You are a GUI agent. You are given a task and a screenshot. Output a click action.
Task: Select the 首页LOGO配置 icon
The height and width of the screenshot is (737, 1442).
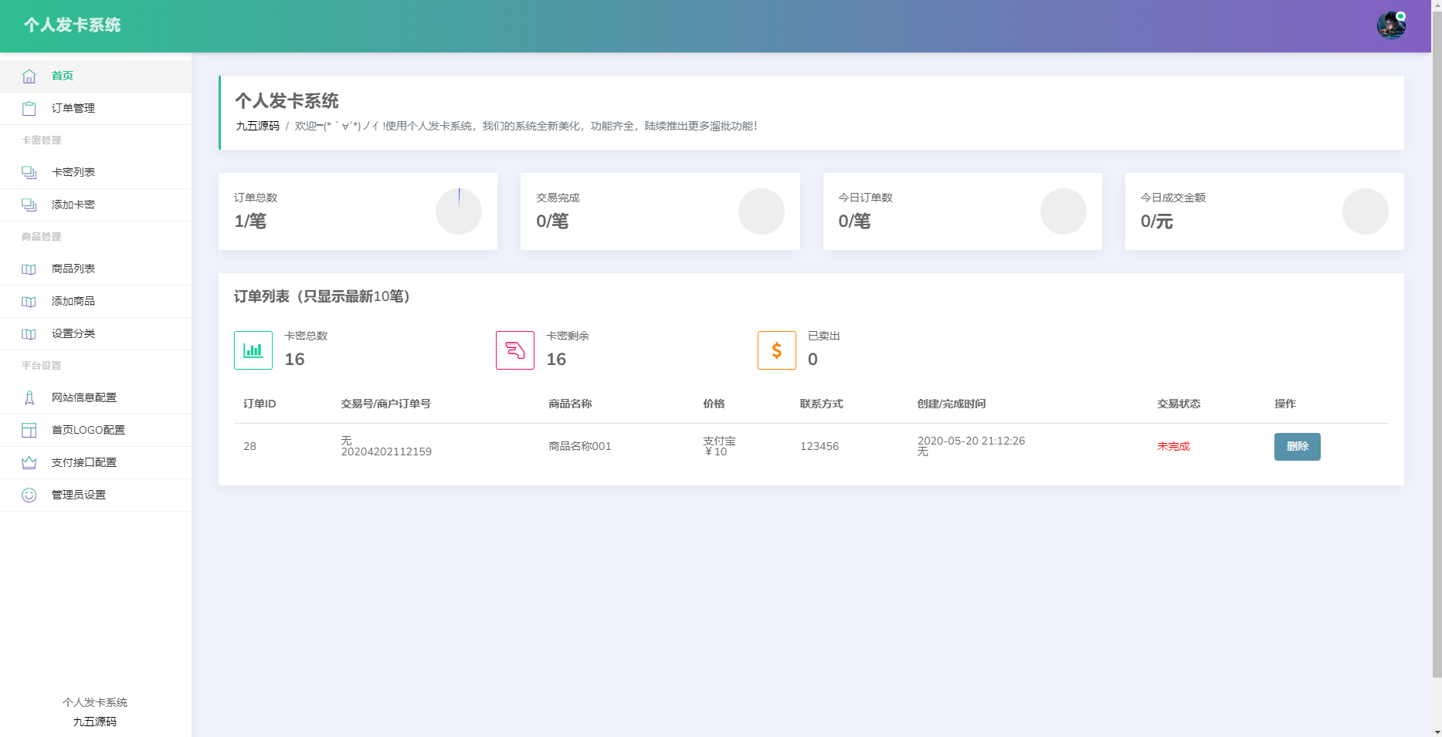click(x=29, y=430)
